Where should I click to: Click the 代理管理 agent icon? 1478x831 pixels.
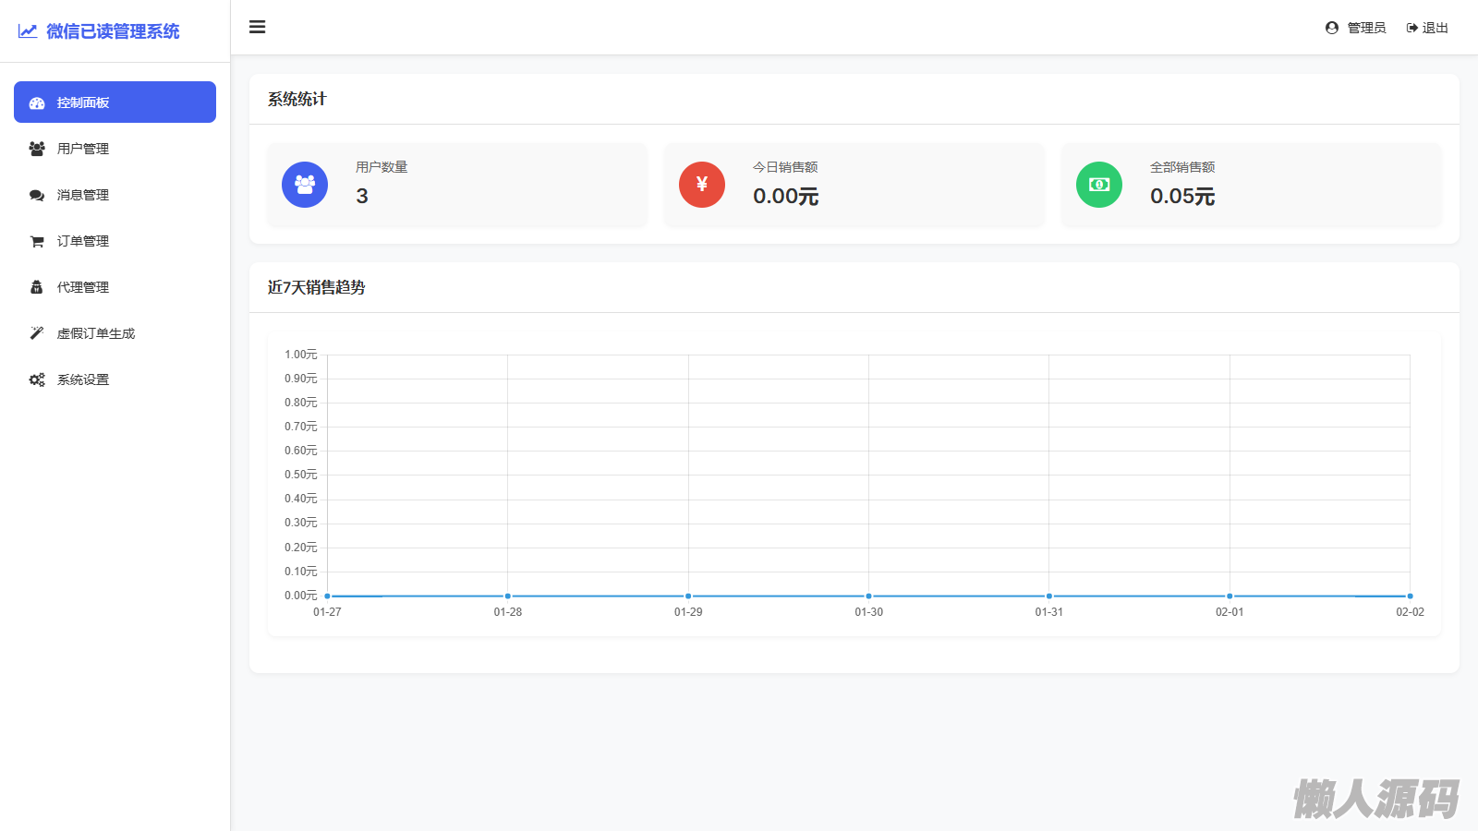(x=37, y=287)
